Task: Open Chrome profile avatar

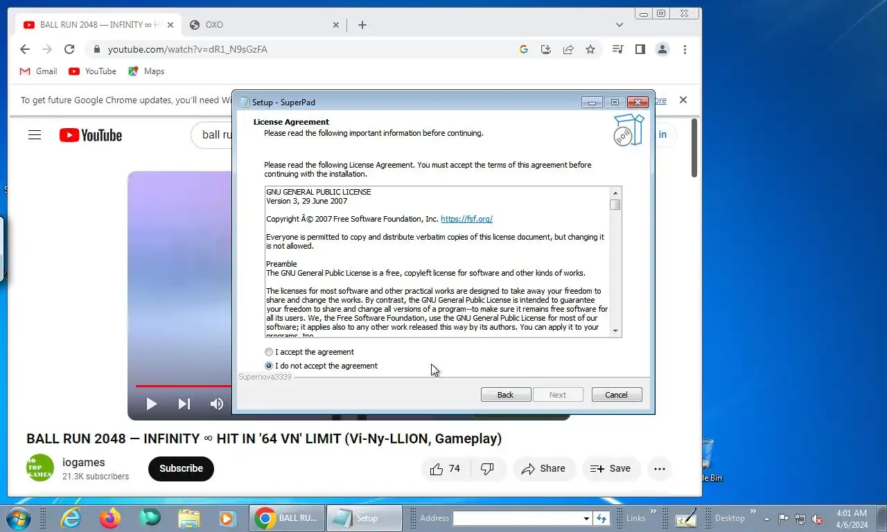Action: click(662, 49)
